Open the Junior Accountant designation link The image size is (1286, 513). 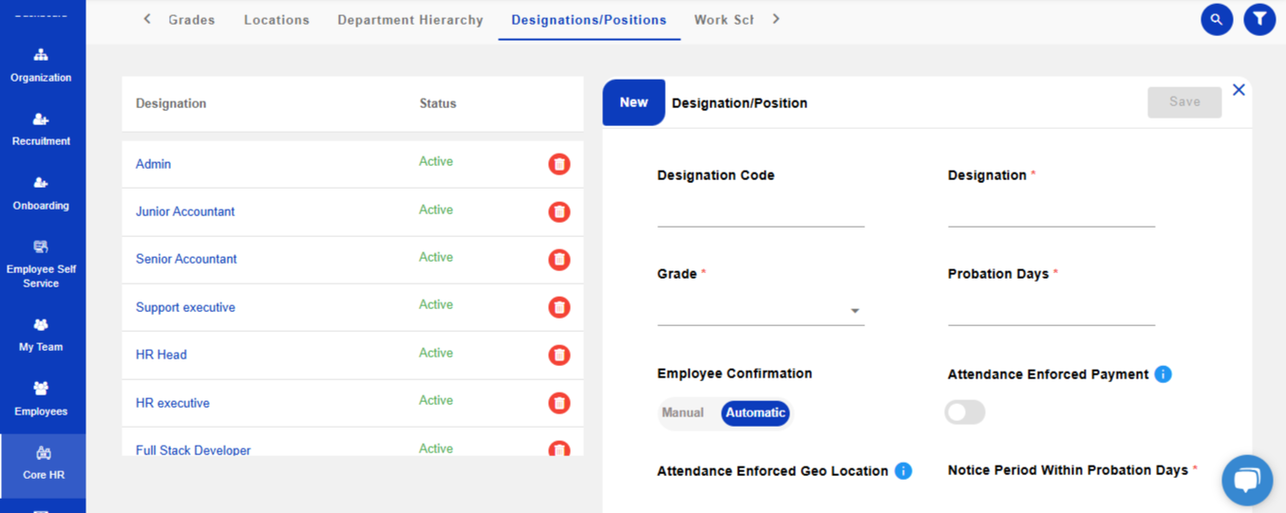[185, 211]
